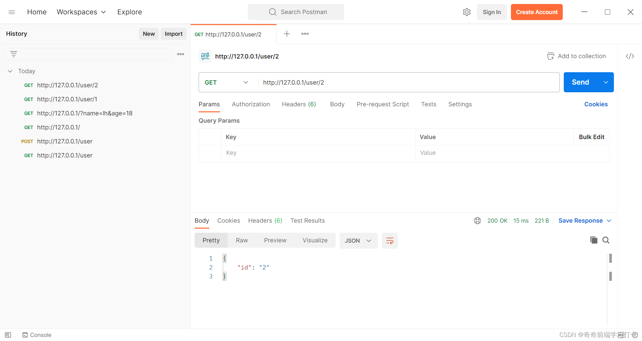The height and width of the screenshot is (341, 642).
Task: Open the response Cookies tab
Action: pos(229,221)
